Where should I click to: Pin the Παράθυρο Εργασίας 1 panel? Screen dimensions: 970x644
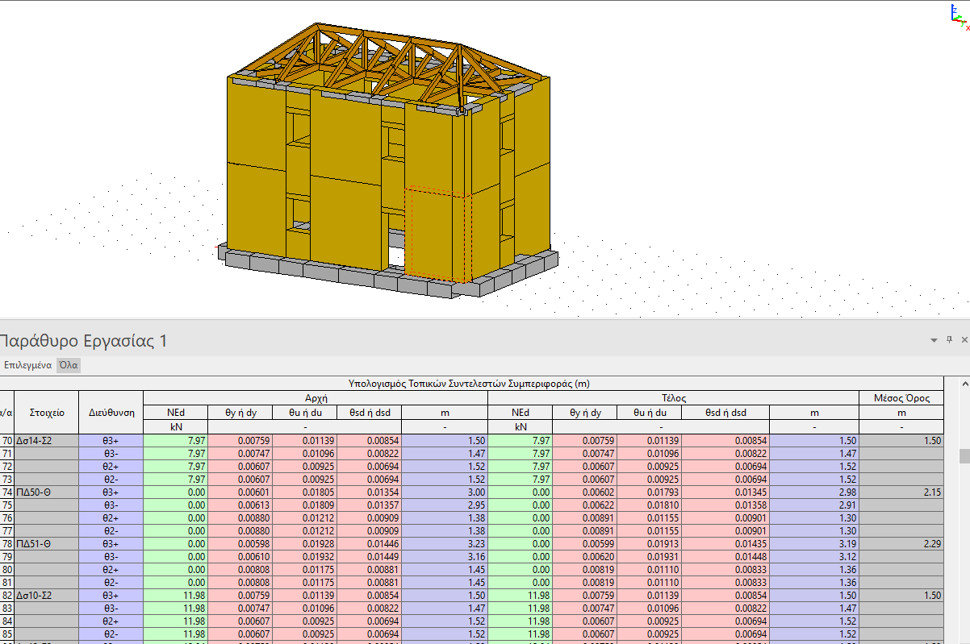(x=950, y=340)
